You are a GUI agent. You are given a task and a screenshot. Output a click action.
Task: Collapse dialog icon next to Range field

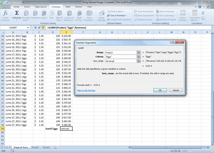pyautogui.click(x=139, y=52)
